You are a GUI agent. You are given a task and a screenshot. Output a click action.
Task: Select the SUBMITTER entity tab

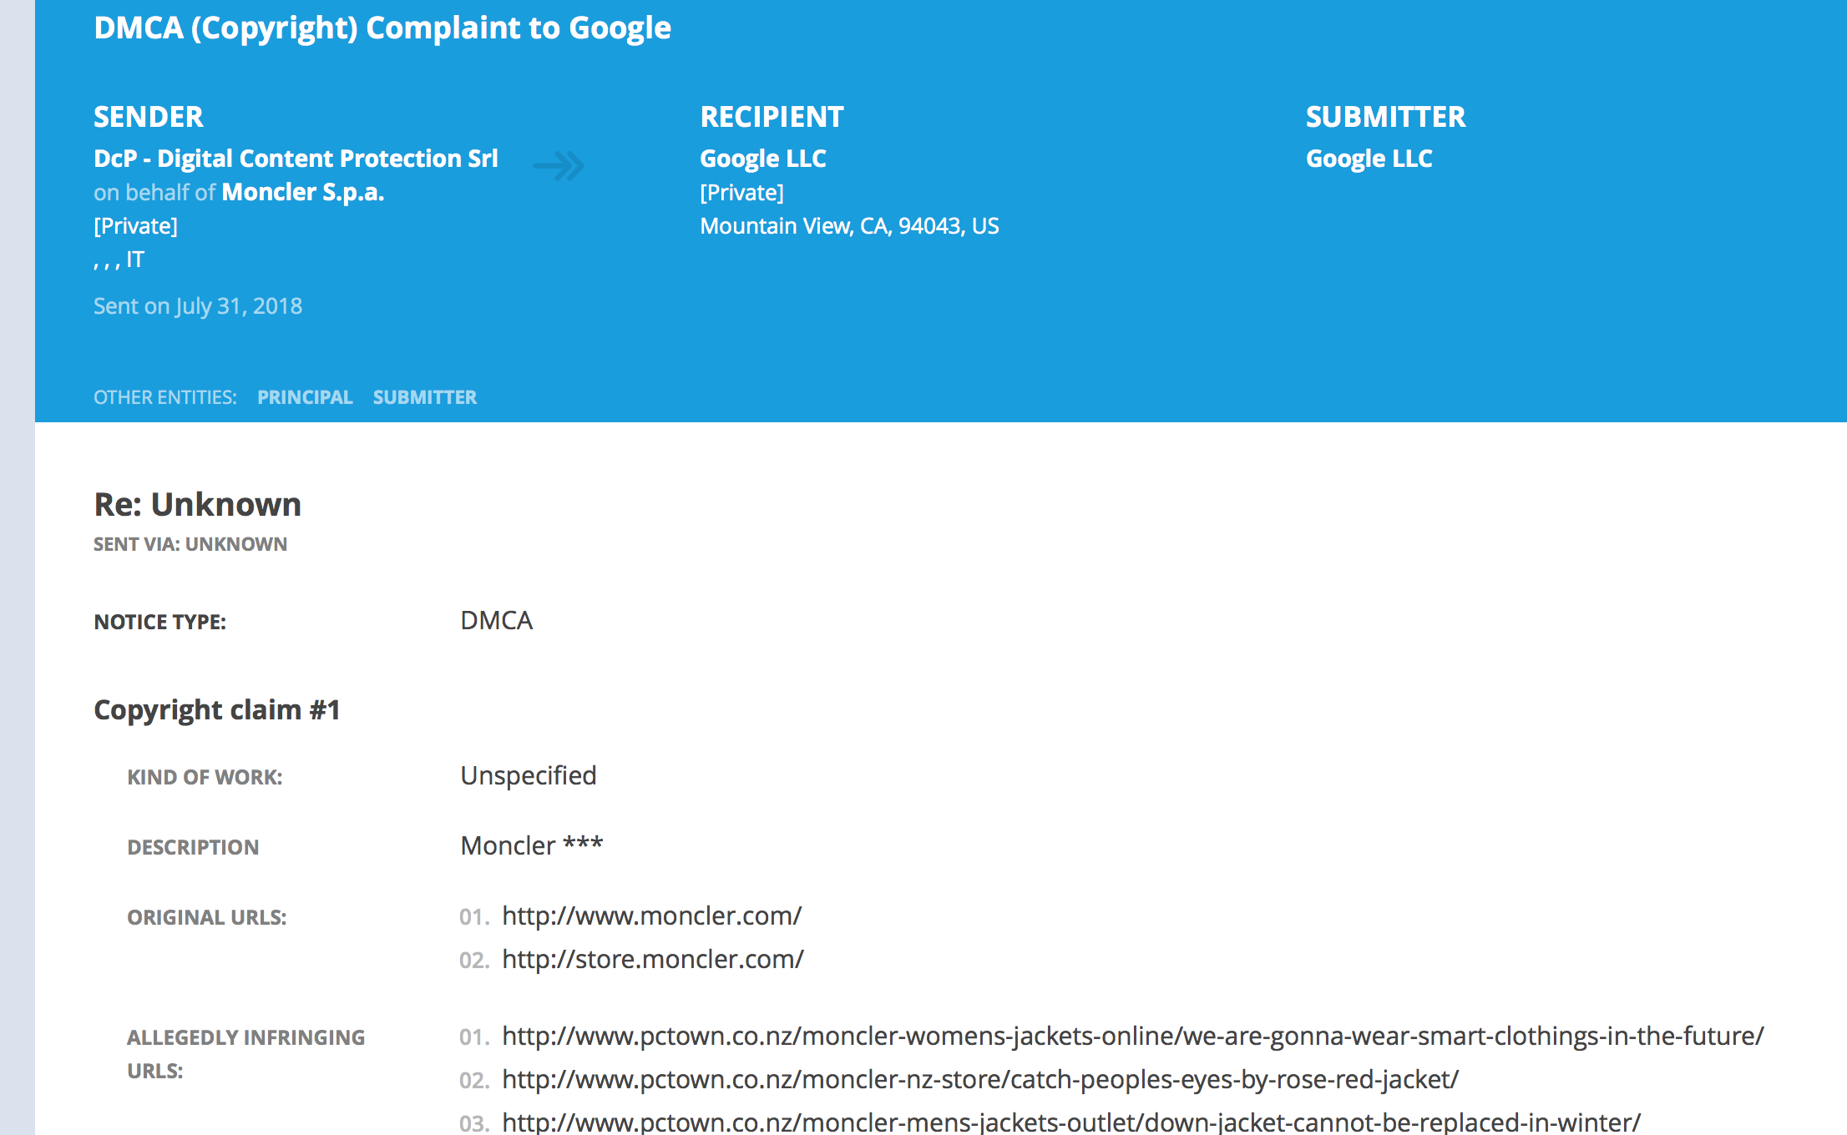(424, 397)
